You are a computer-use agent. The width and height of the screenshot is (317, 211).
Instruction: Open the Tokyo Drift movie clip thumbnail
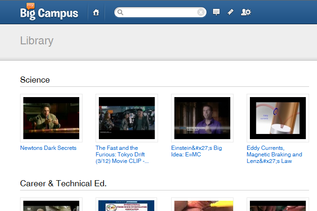click(127, 118)
